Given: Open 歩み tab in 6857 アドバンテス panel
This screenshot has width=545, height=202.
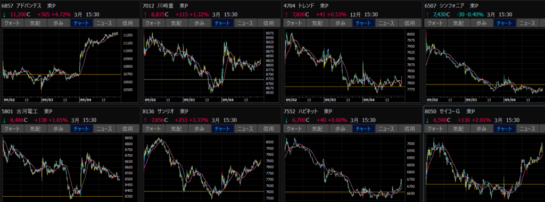Looking at the screenshot, I should 59,23.
